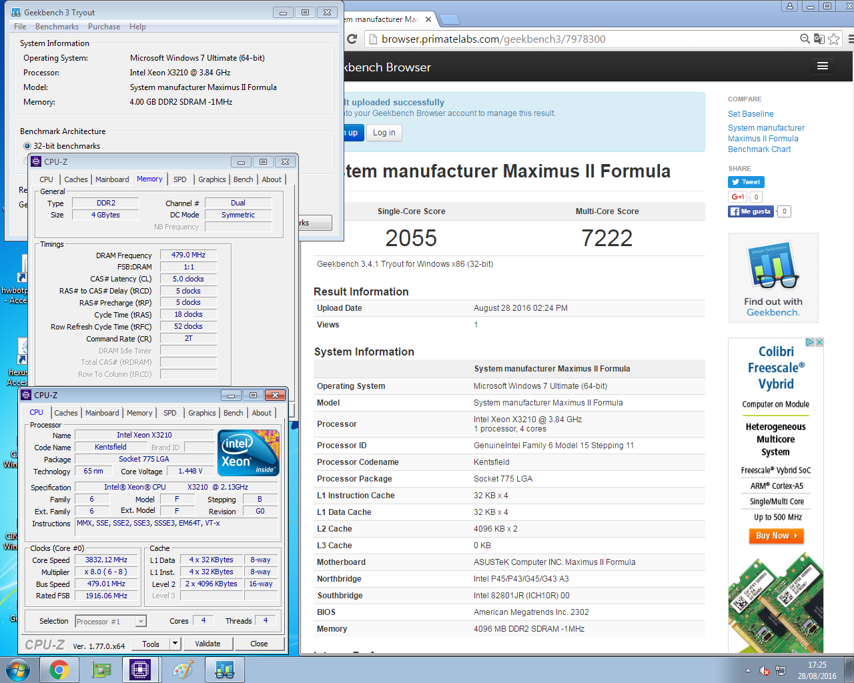Open the Help menu in Geekbench
Viewport: 854px width, 683px height.
point(137,27)
